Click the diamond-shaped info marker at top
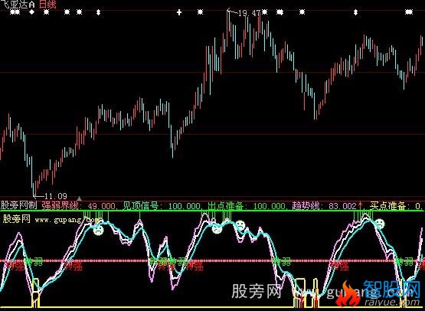 coord(32,12)
